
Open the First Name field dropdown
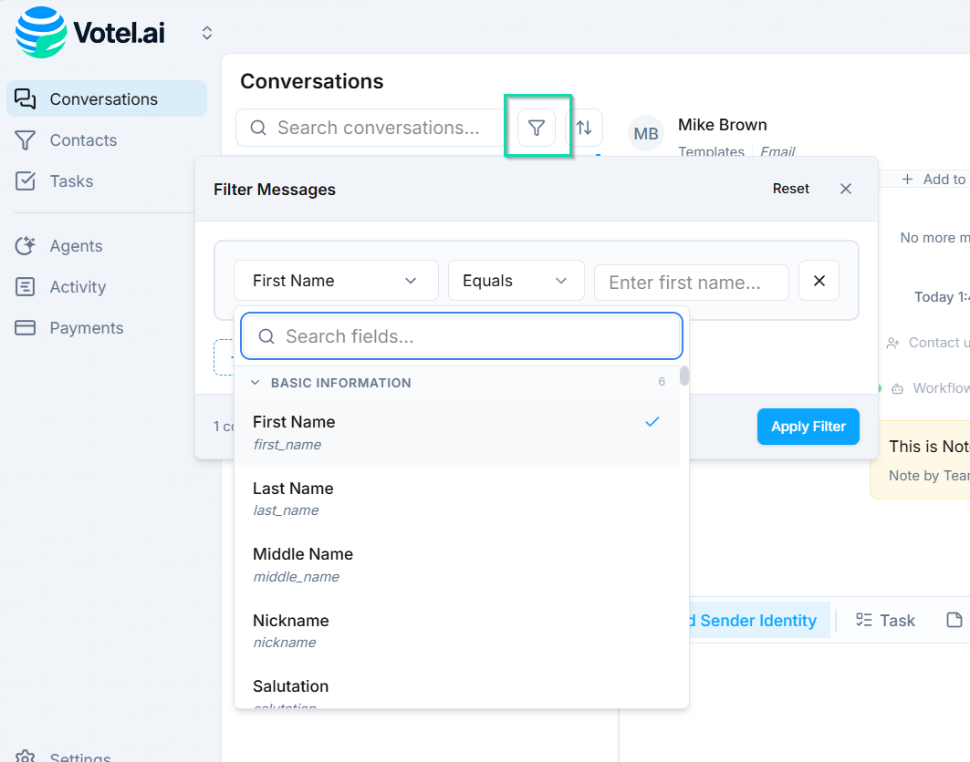[336, 281]
